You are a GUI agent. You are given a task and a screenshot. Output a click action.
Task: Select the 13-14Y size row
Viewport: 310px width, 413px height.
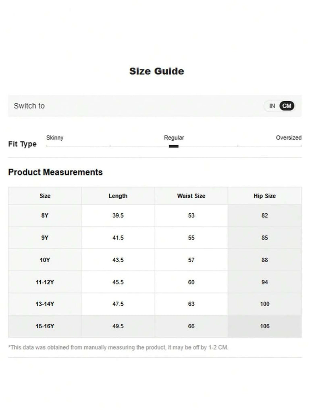pos(45,304)
